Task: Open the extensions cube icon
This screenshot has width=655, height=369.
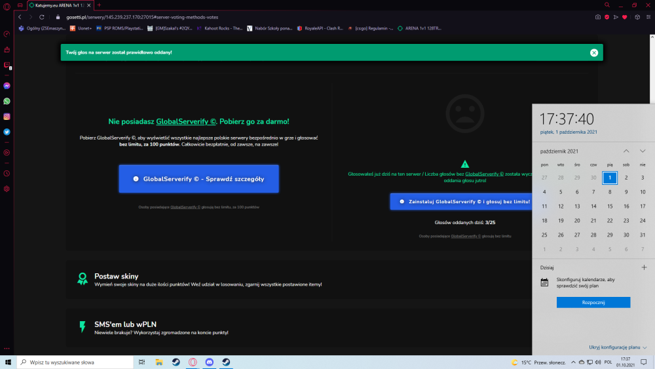Action: tap(637, 17)
